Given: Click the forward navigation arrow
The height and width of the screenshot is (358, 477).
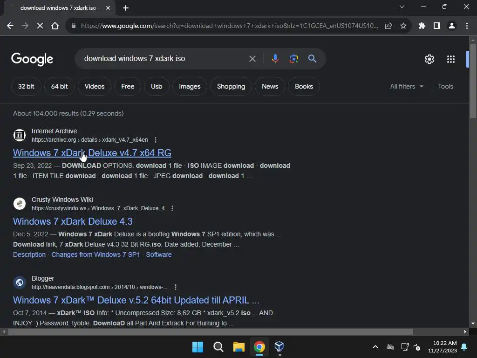Looking at the screenshot, I should pyautogui.click(x=25, y=26).
